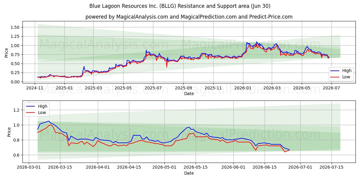
Task: Click the top chart x-axis label '2026-07'
Action: click(331, 88)
